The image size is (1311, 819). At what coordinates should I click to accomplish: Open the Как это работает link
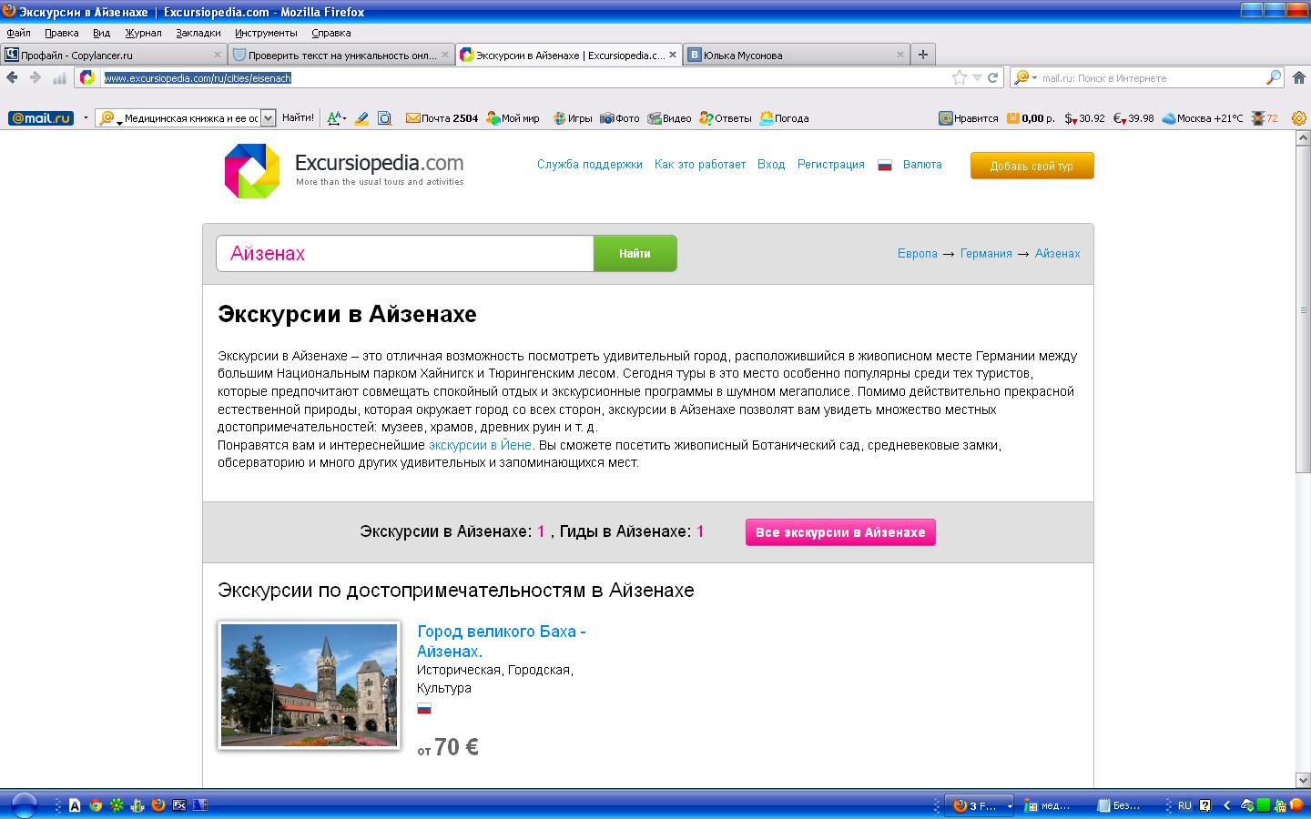click(x=700, y=165)
